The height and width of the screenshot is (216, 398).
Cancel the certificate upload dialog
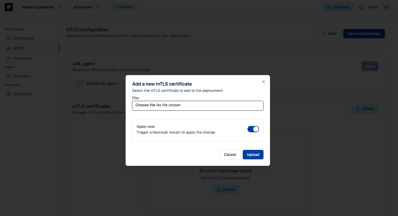[230, 155]
